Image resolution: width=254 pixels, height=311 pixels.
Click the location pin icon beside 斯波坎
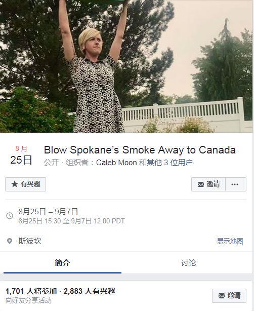coord(10,241)
